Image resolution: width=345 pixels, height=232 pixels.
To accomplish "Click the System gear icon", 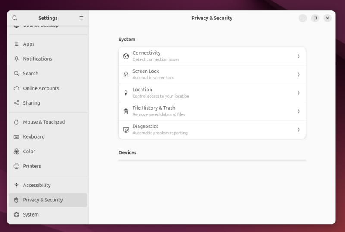I will pos(16,215).
